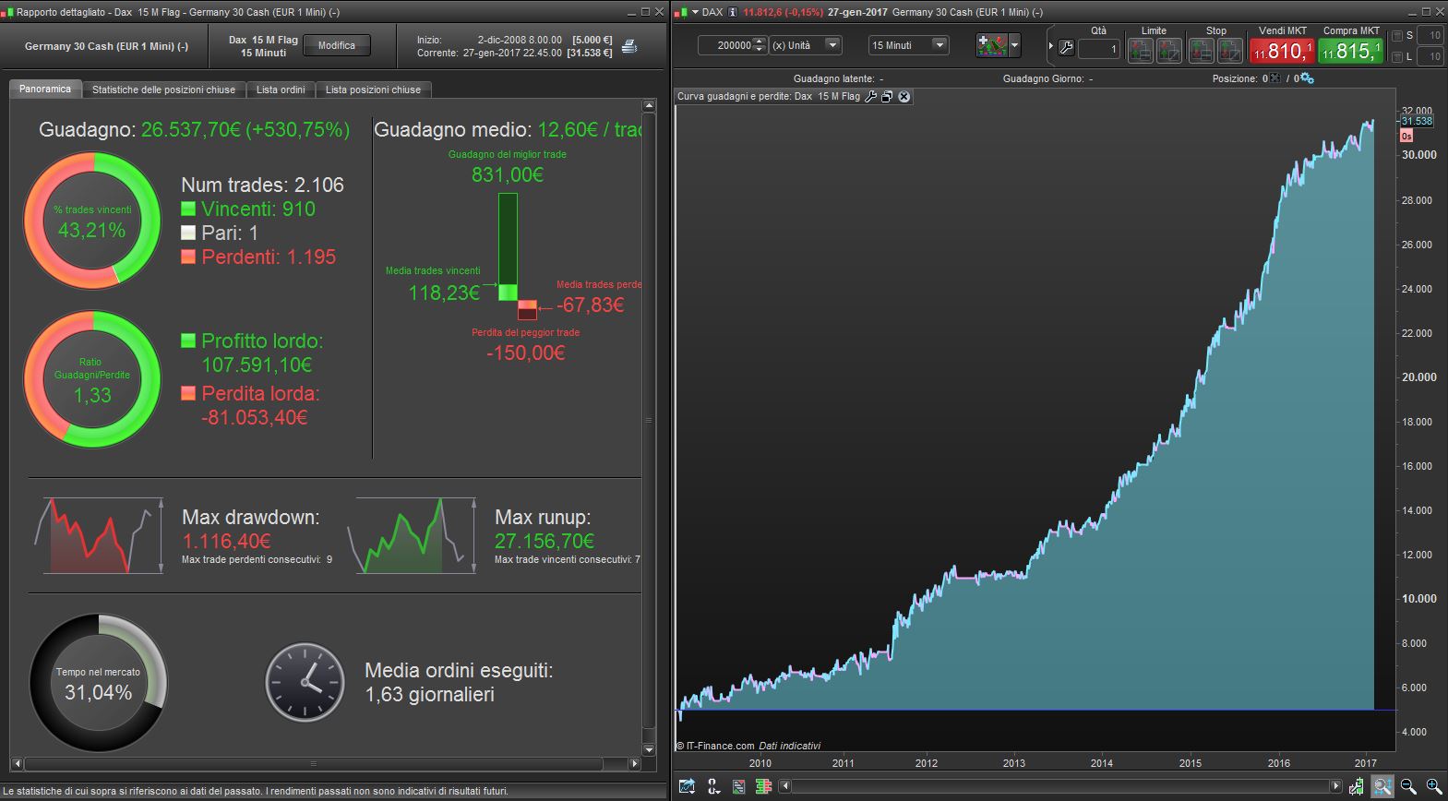Click the red-green order book icon
This screenshot has height=801, width=1448.
tap(763, 786)
